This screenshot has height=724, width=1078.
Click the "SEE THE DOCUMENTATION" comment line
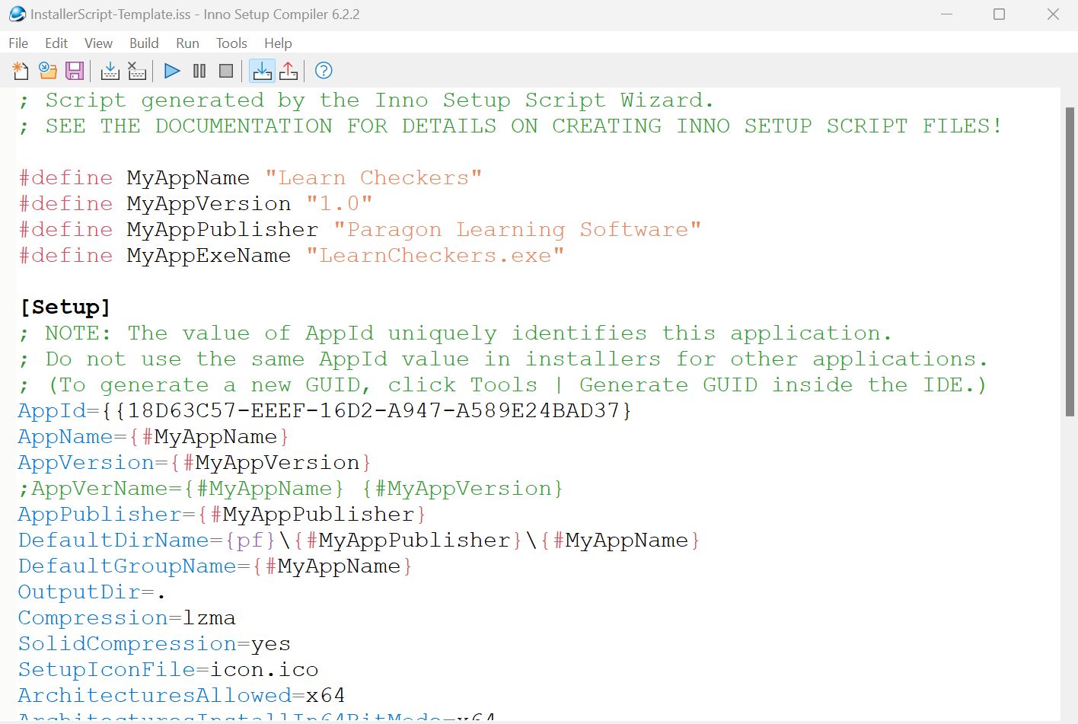(511, 126)
